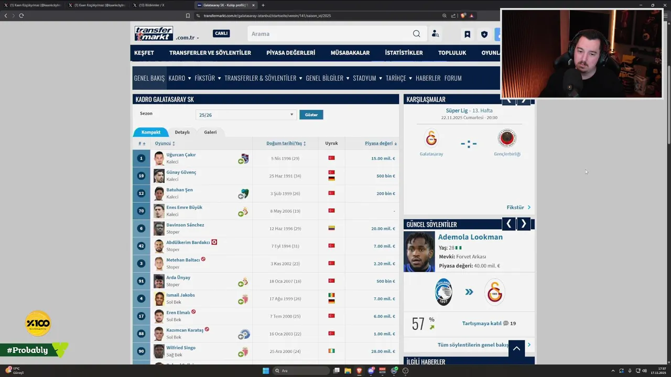
Task: Open the HABERLER club link
Action: click(x=428, y=78)
